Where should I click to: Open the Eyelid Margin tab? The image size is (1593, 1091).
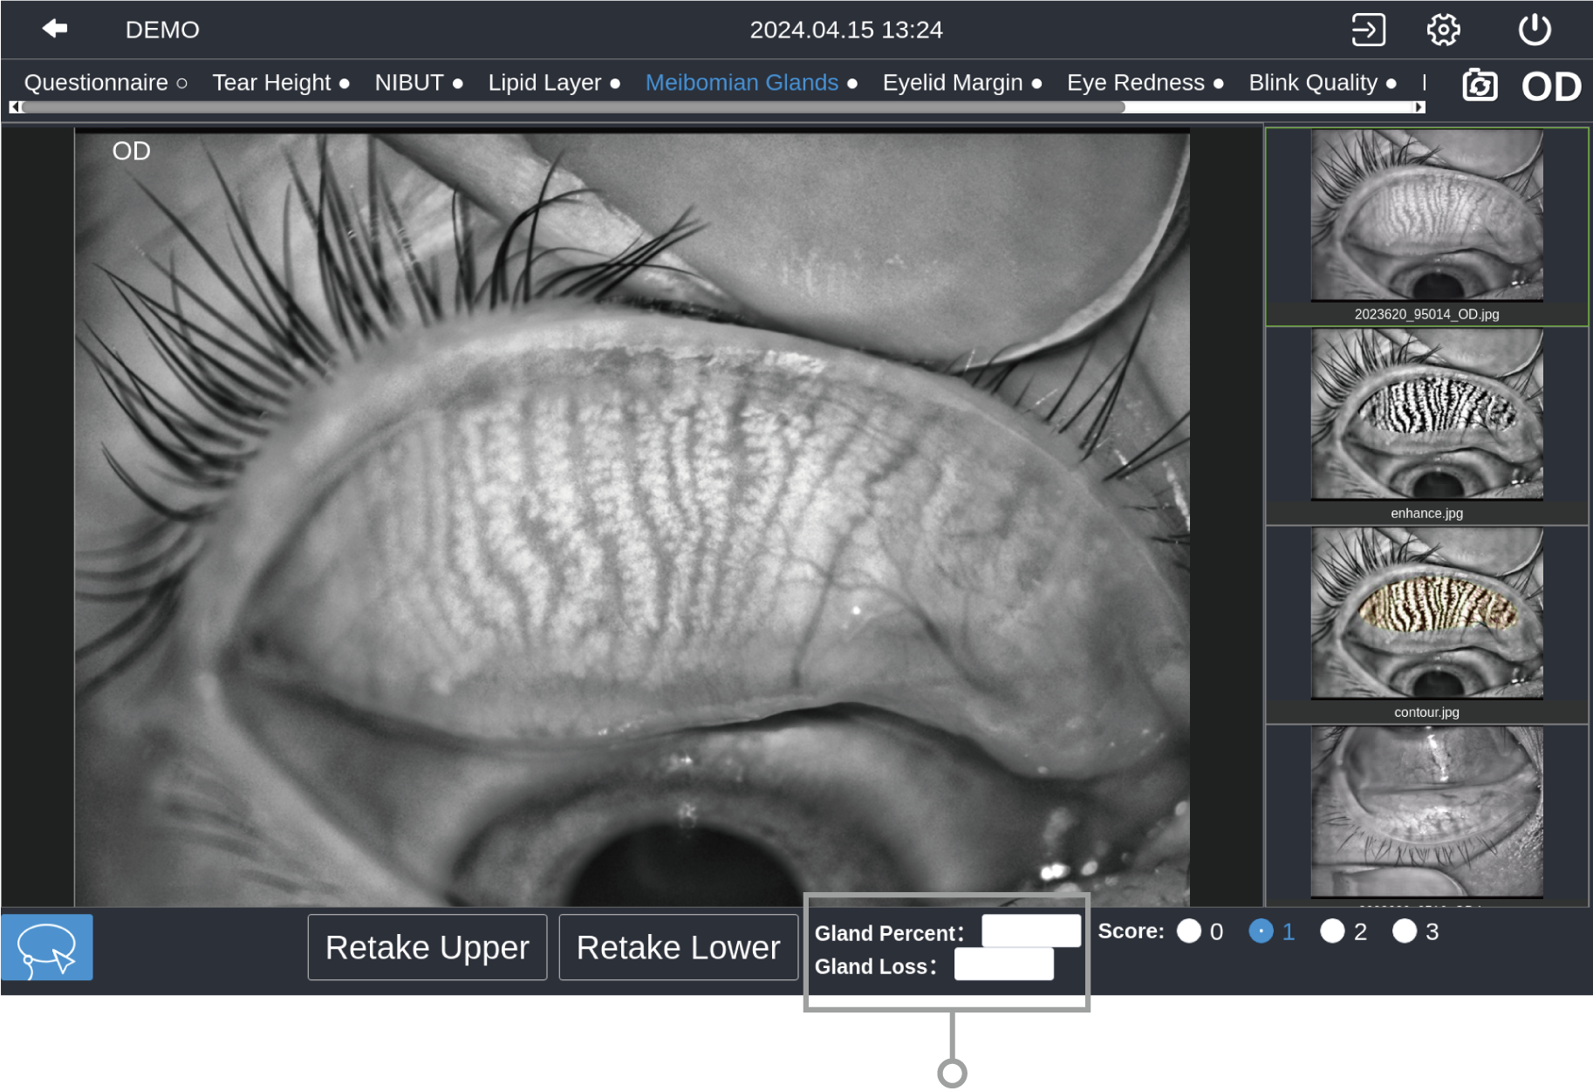pyautogui.click(x=953, y=83)
